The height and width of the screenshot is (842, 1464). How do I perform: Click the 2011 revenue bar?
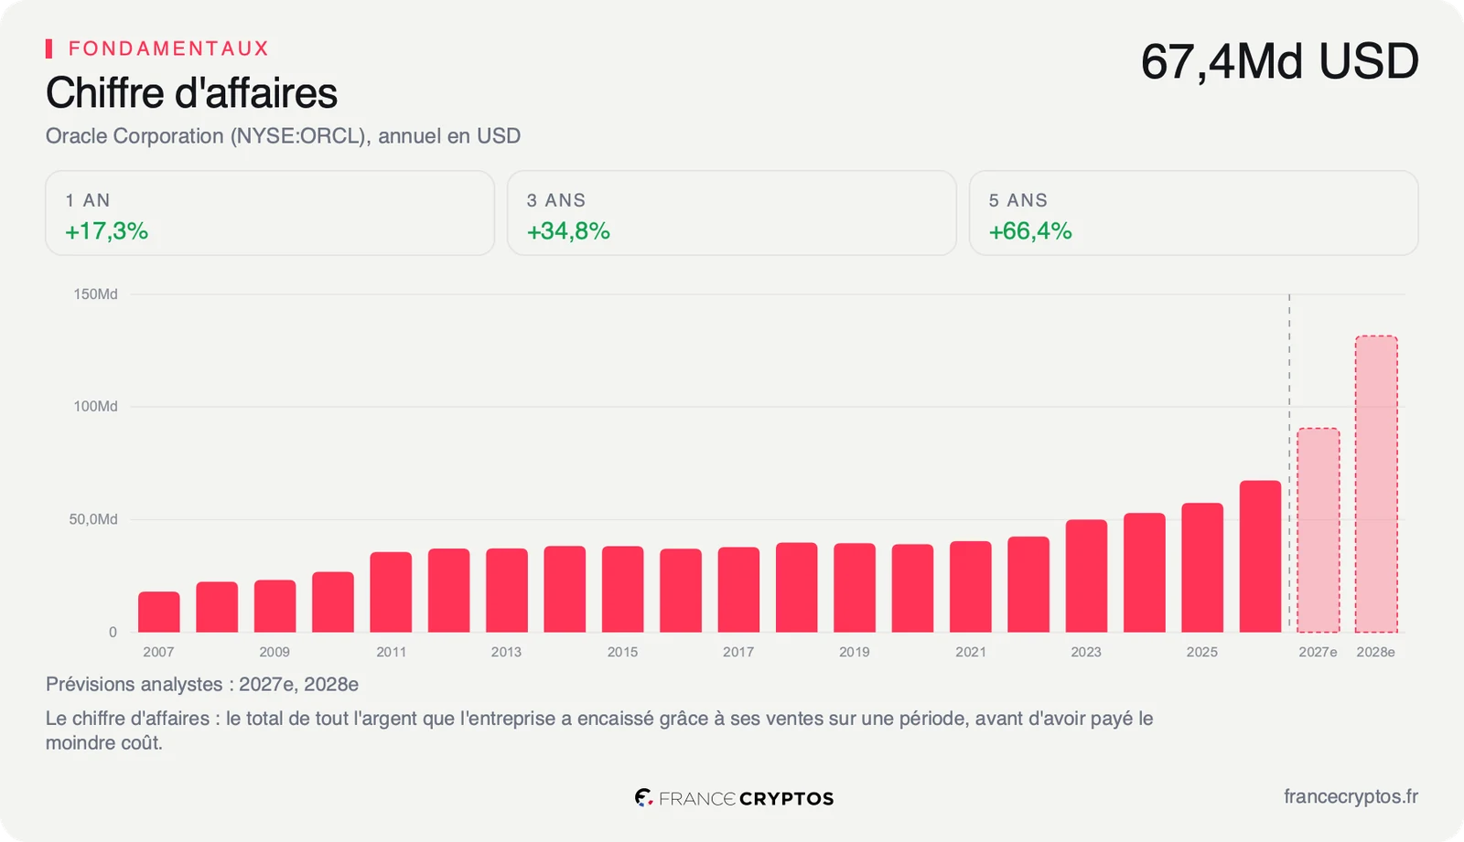(391, 592)
